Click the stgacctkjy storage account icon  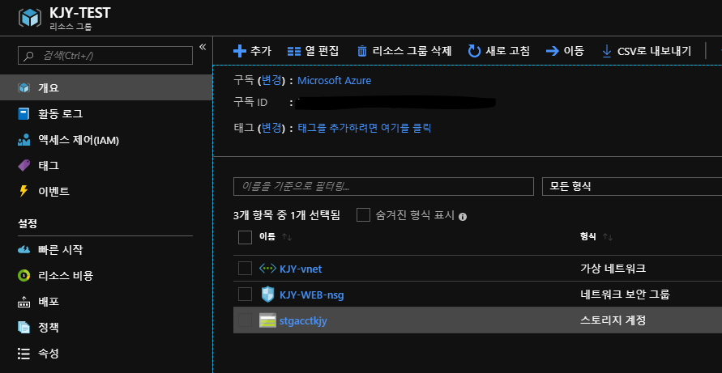(267, 320)
